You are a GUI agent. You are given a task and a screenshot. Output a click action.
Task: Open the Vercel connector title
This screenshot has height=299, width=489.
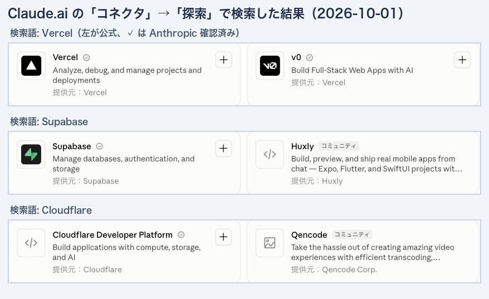[x=65, y=57]
